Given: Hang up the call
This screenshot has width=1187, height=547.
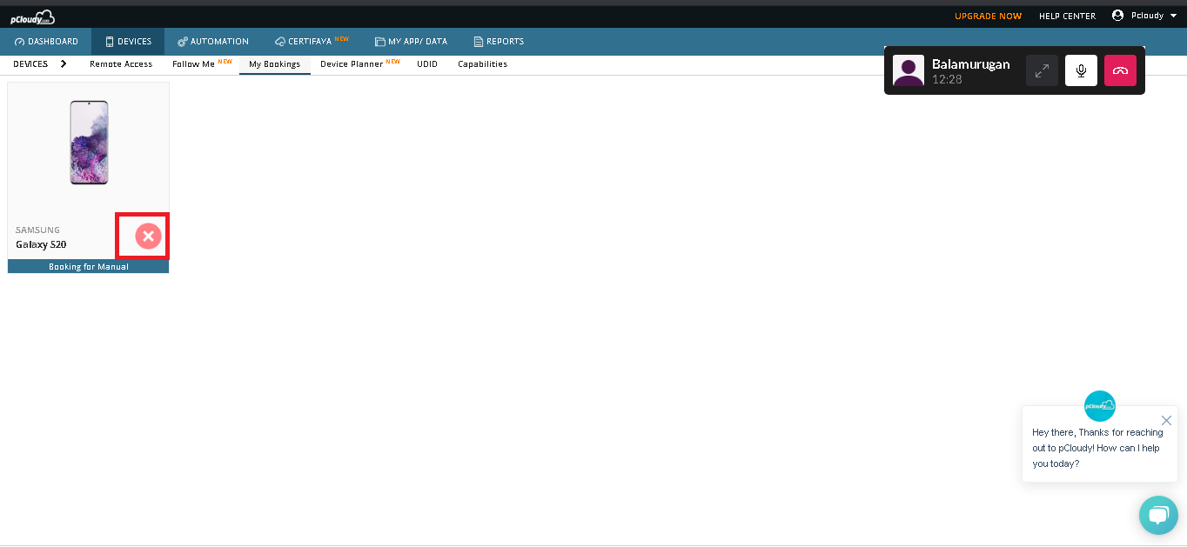Looking at the screenshot, I should coord(1120,70).
